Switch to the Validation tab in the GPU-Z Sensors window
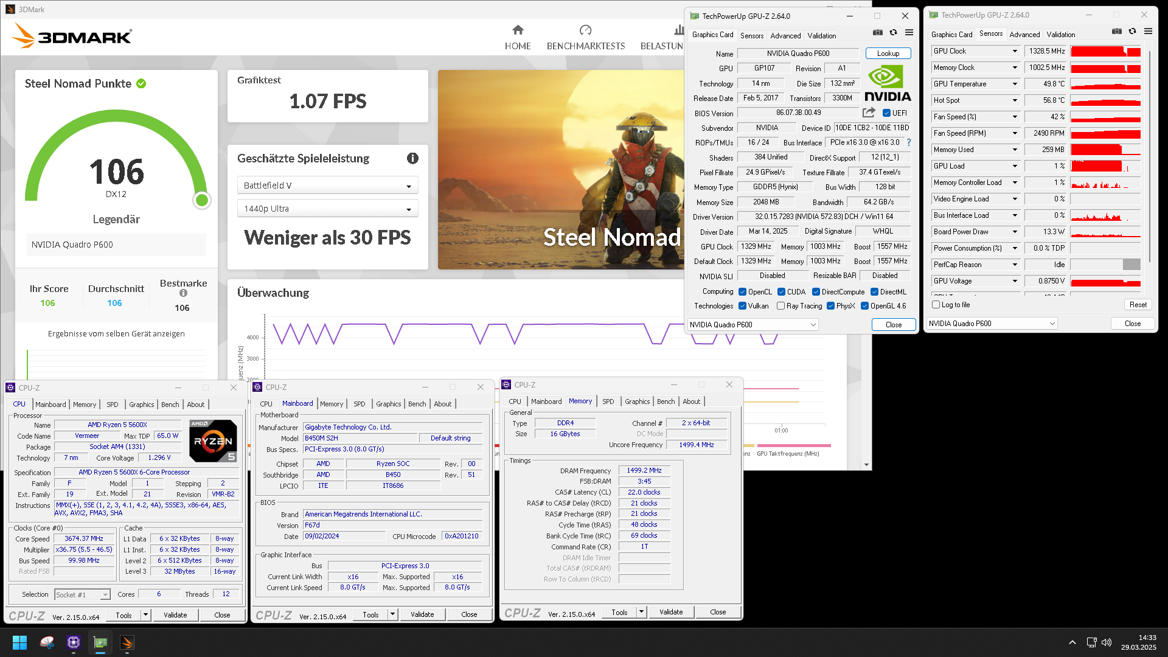1168x657 pixels. [1061, 35]
